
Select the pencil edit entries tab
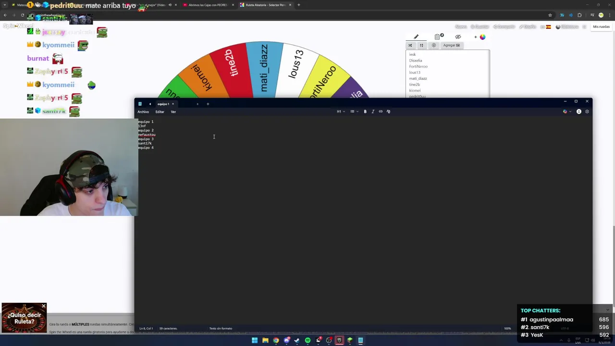point(416,37)
